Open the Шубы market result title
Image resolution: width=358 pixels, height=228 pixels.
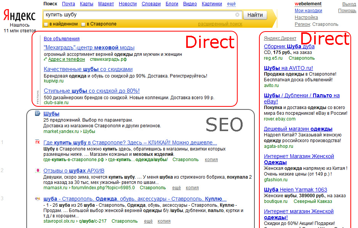coord(51,114)
